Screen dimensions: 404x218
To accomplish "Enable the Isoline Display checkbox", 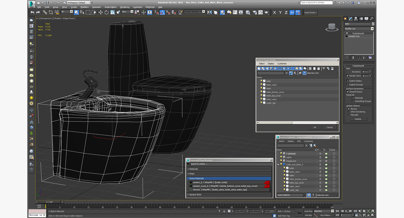I will click(347, 81).
